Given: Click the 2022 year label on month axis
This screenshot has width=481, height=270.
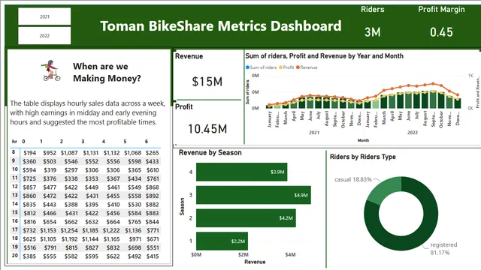Looking at the screenshot, I should coord(413,133).
